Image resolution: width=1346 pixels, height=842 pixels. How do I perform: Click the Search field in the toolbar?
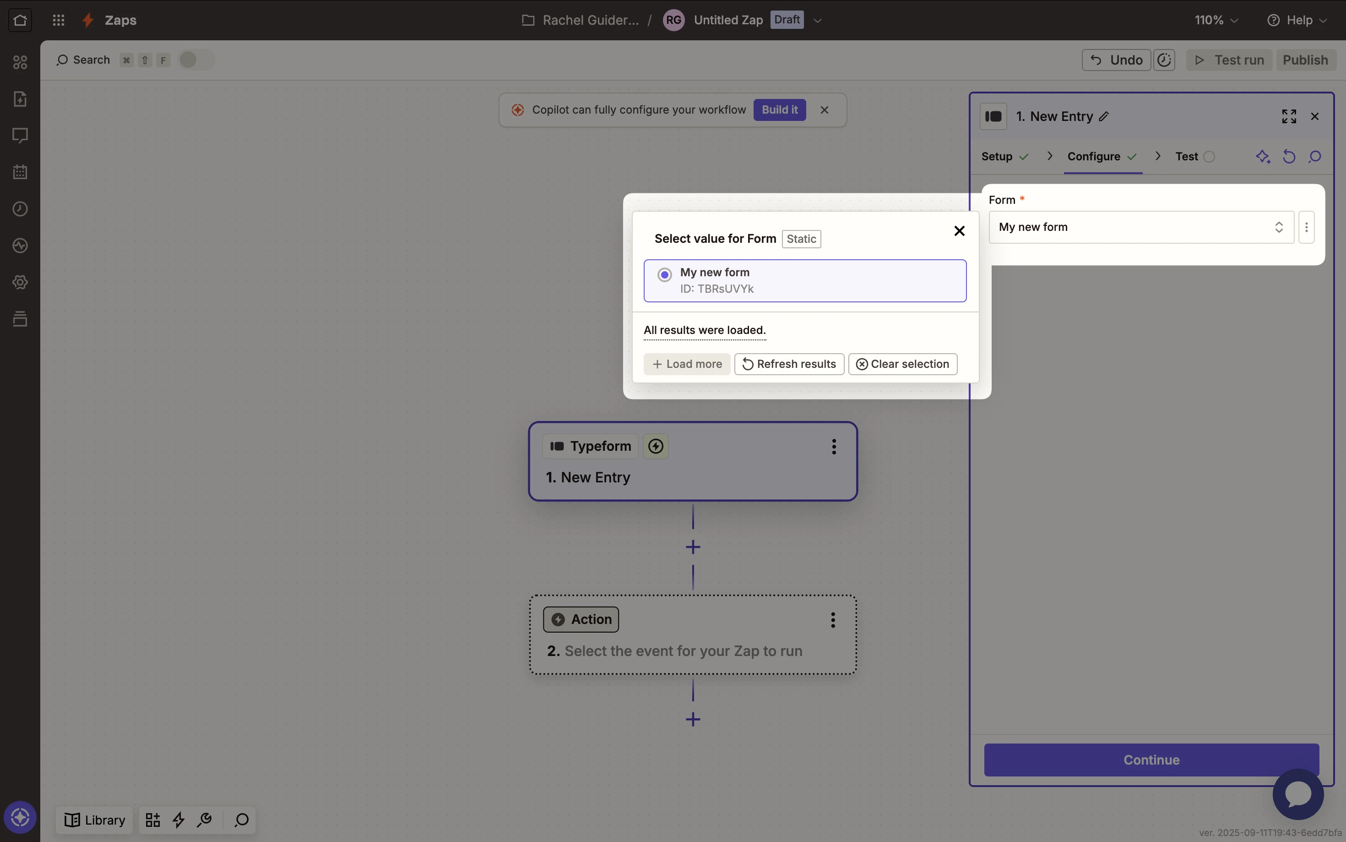pyautogui.click(x=83, y=60)
